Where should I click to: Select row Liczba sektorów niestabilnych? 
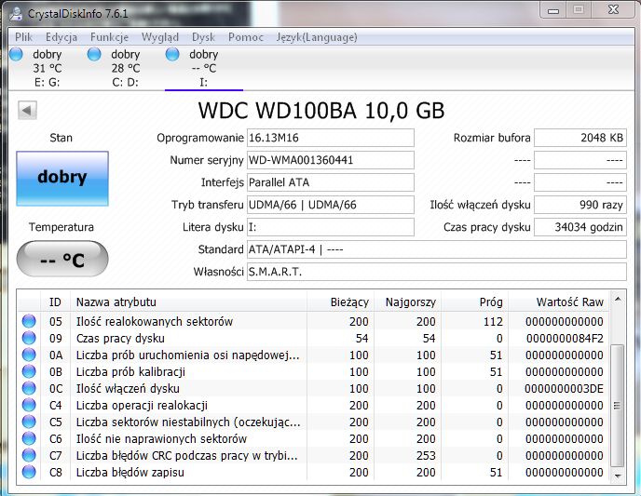(313, 422)
